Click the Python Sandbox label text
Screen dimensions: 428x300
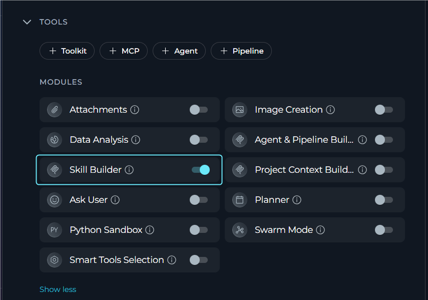point(106,230)
